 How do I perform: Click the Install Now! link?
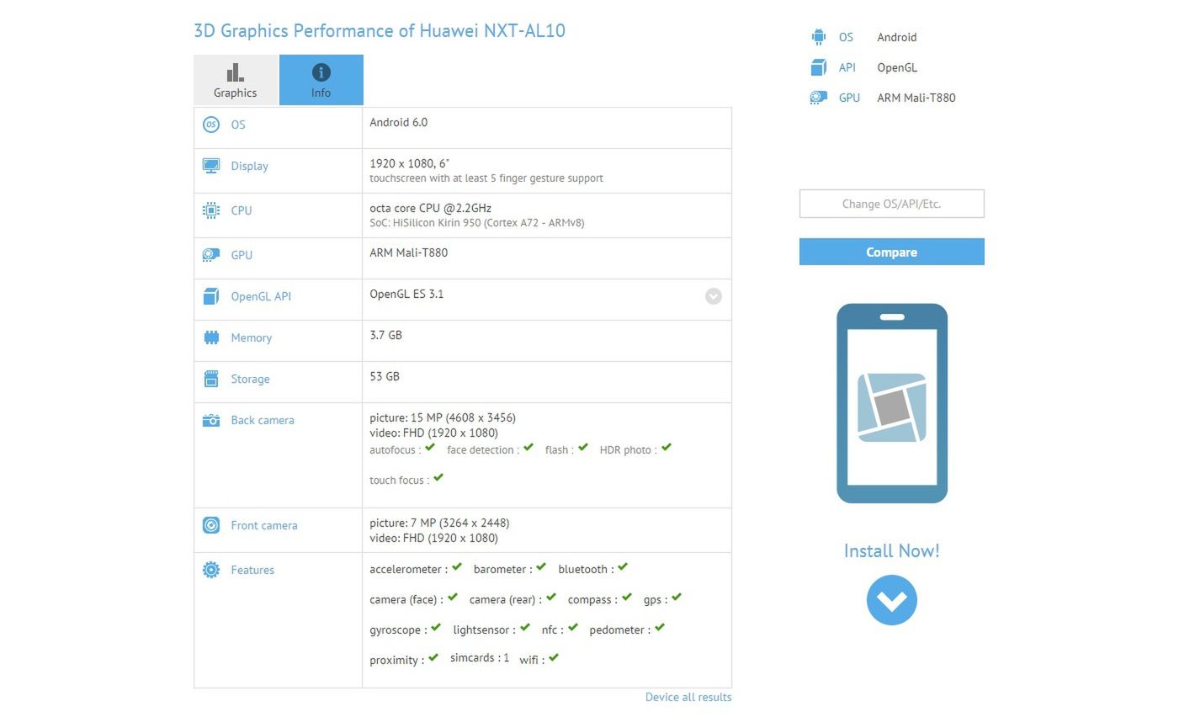892,551
